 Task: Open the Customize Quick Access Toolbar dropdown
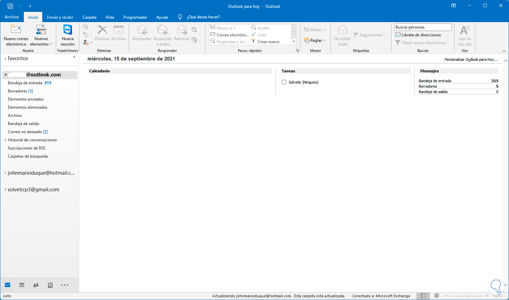coord(30,6)
